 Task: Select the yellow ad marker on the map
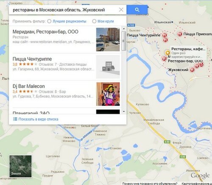click(167, 53)
